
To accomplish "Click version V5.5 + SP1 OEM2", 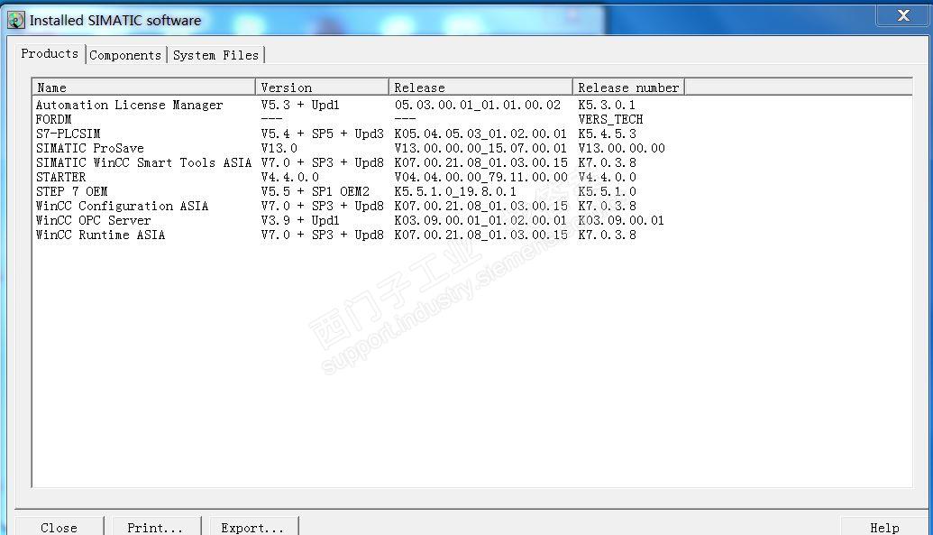I will [x=315, y=191].
